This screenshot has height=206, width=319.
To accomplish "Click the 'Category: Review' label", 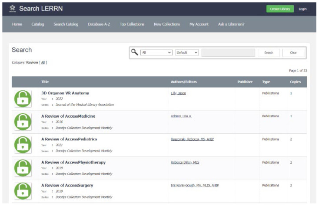I will [x=25, y=62].
